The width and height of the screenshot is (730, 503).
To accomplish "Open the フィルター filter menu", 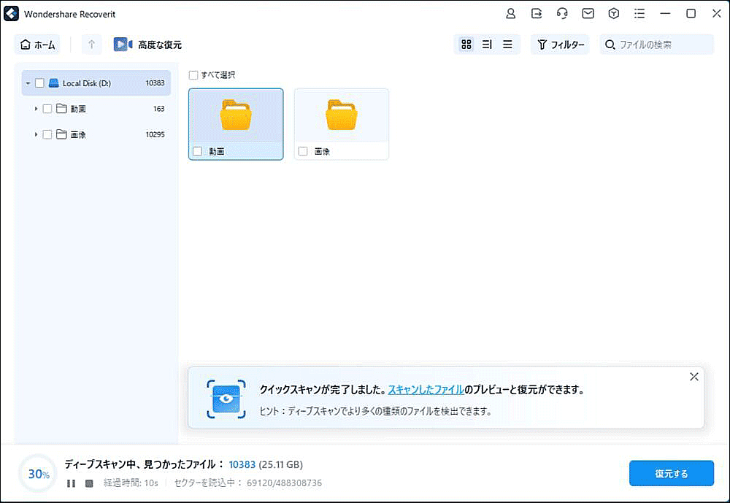I will click(x=560, y=45).
